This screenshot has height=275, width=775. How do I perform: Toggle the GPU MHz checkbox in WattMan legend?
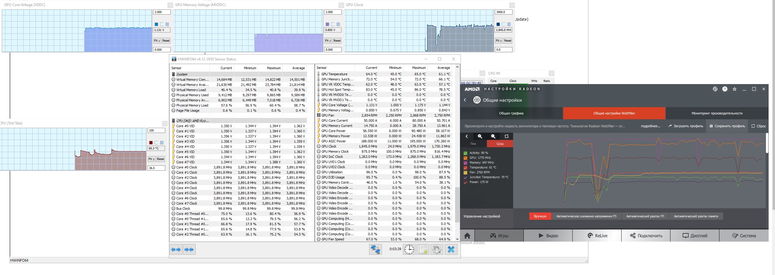tap(465, 158)
